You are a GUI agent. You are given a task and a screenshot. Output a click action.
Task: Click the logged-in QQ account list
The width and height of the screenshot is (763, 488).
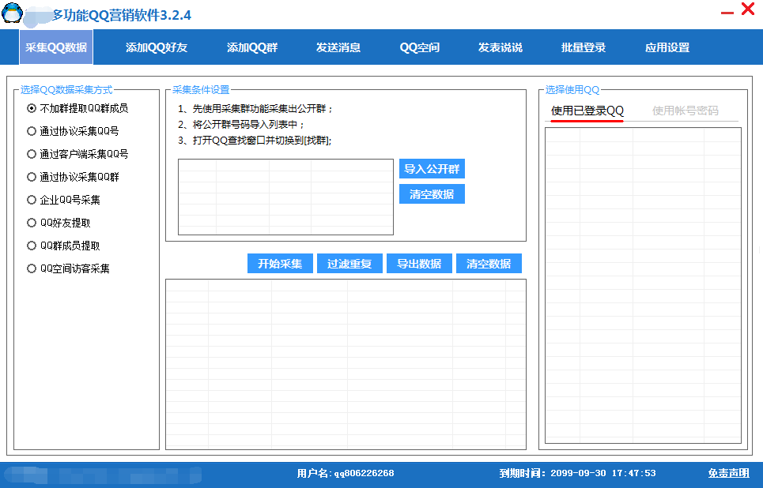(643, 285)
